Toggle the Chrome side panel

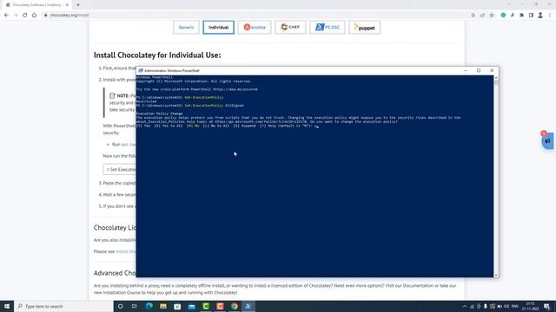tap(531, 16)
